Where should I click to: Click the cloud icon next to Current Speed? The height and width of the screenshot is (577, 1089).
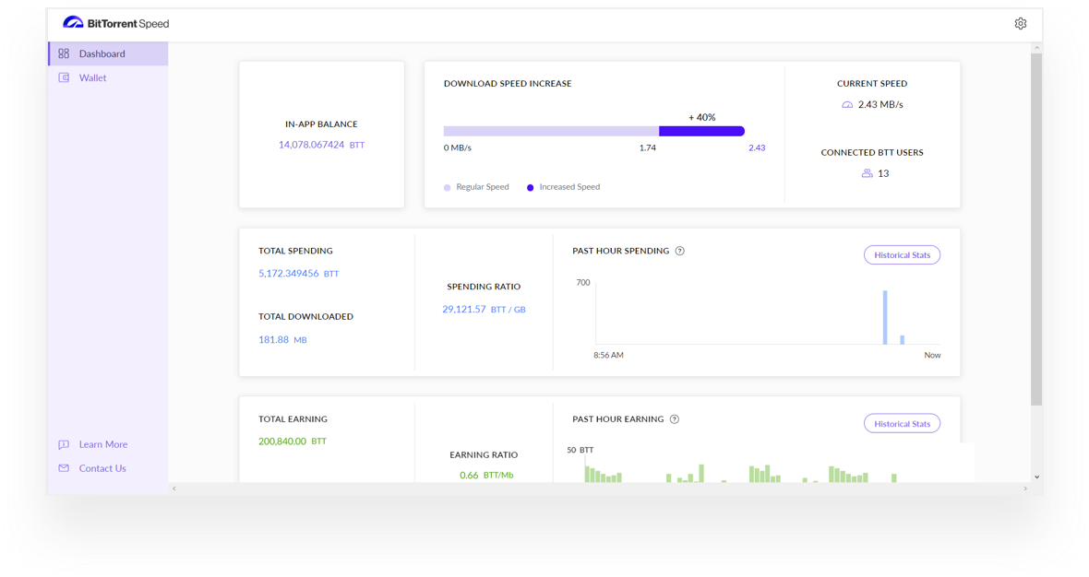click(846, 104)
